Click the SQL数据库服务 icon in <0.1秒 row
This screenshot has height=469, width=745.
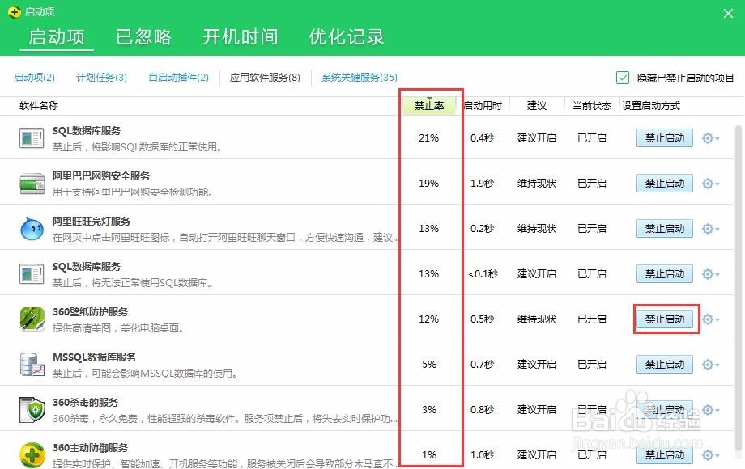(32, 274)
